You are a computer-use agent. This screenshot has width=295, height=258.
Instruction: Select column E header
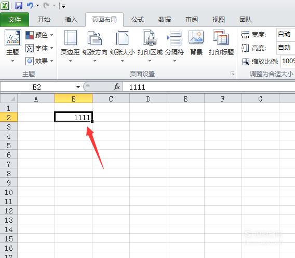(x=185, y=98)
